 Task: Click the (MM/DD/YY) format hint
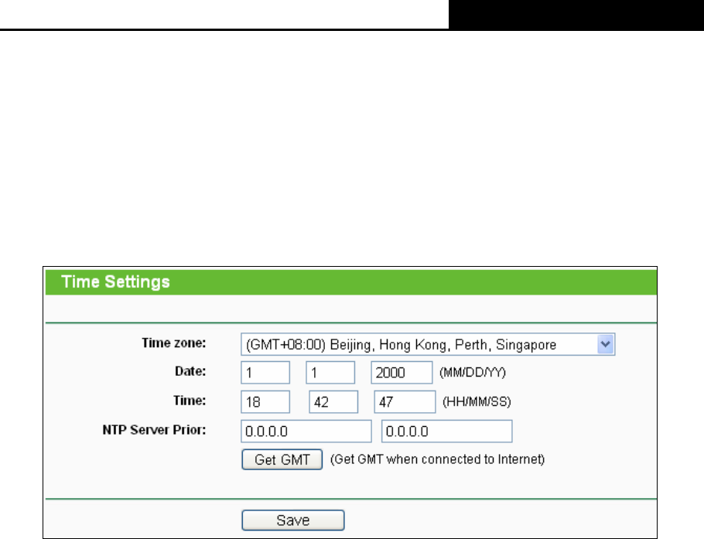tap(473, 373)
